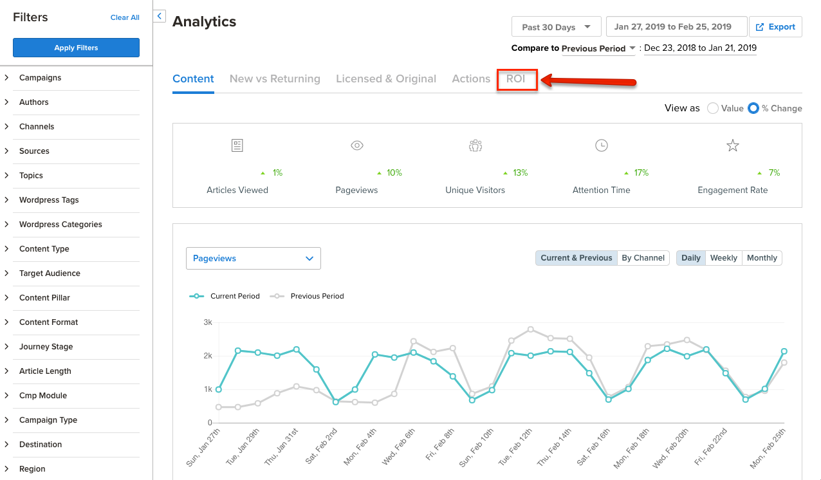Open the Actions tab
The width and height of the screenshot is (821, 480).
[x=471, y=79]
